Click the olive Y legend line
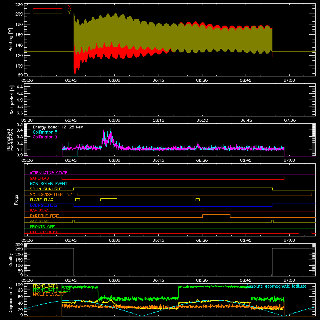The height and width of the screenshot is (320, 320). [x=48, y=14]
